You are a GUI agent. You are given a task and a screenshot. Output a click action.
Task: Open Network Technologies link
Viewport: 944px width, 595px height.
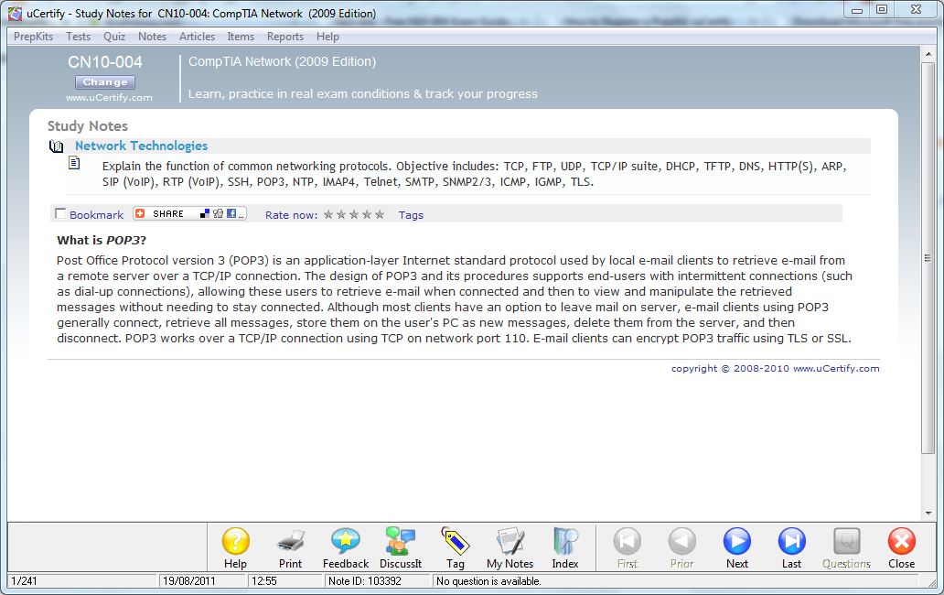[x=142, y=146]
